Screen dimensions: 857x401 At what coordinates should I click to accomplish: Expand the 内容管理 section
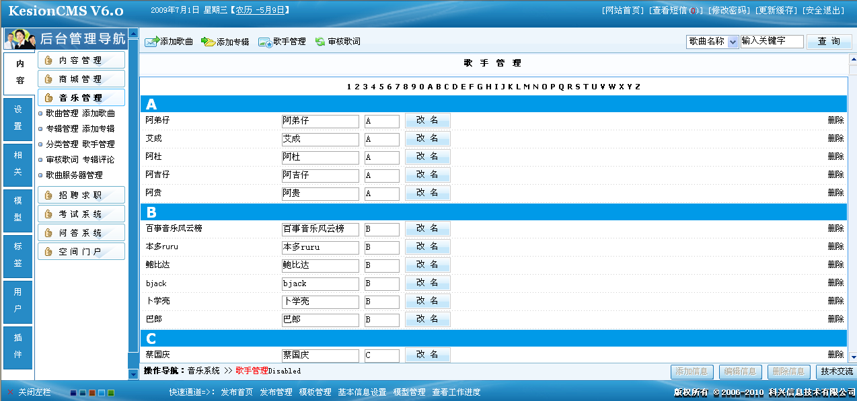[81, 60]
